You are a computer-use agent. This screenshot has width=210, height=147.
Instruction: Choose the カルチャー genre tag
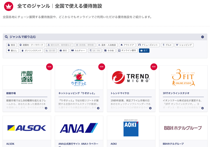78,50
